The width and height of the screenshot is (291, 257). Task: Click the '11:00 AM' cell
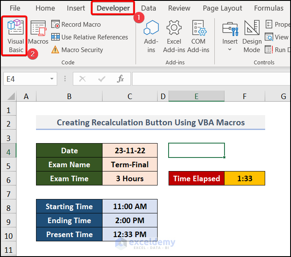click(130, 206)
